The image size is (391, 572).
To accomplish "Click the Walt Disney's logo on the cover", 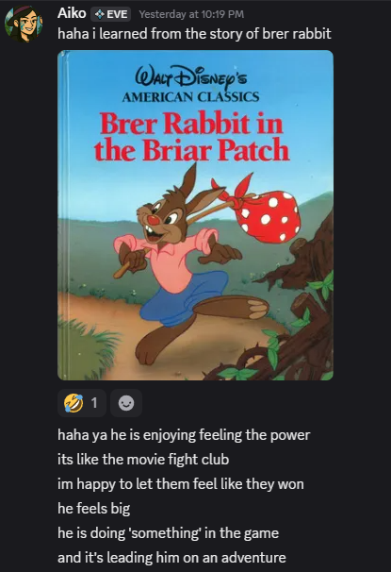I will 191,76.
